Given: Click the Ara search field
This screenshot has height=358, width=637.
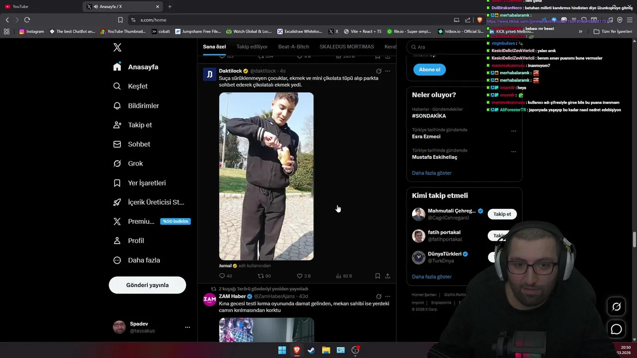Looking at the screenshot, I should (x=464, y=47).
